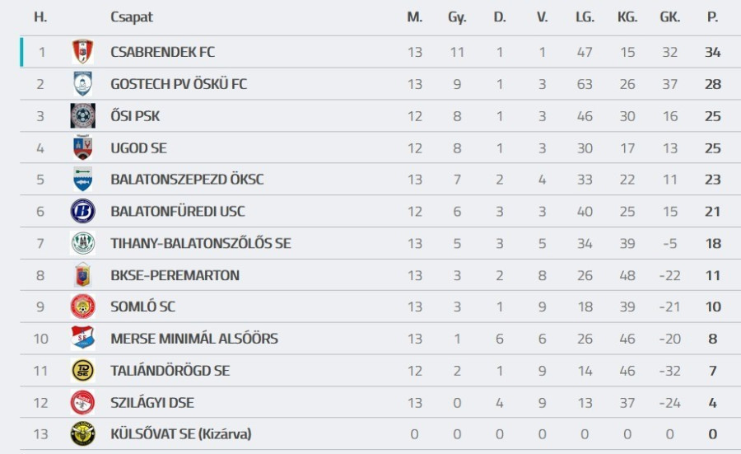Viewport: 741px width, 454px height.
Task: Click the Taliándörögd SE yellow logo
Action: pyautogui.click(x=82, y=371)
